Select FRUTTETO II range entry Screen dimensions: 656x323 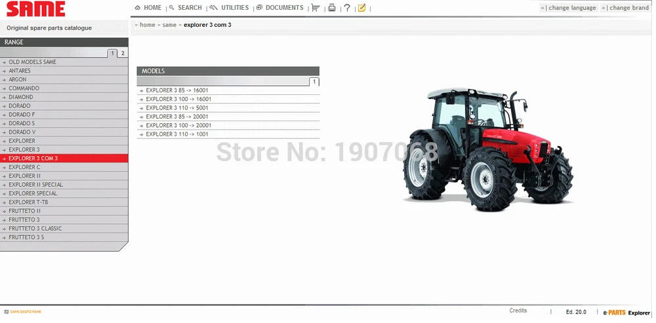coord(64,211)
